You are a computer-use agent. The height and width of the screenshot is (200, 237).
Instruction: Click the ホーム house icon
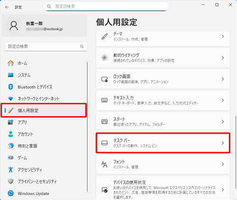point(10,63)
